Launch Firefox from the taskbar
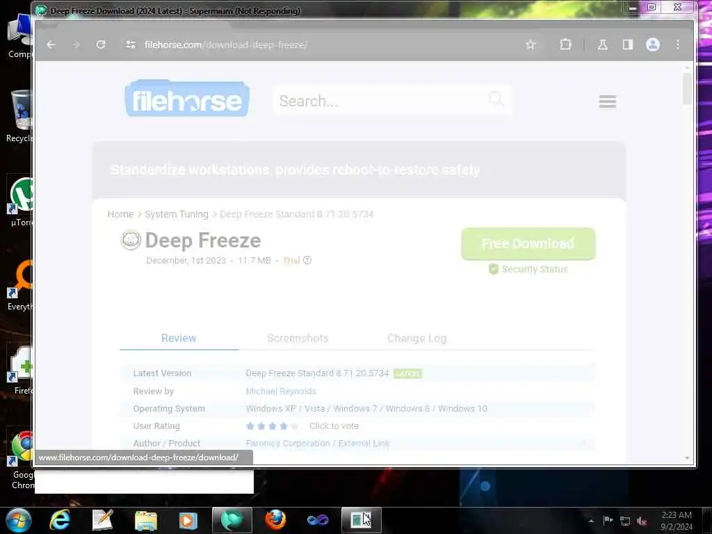The width and height of the screenshot is (712, 534). (275, 520)
